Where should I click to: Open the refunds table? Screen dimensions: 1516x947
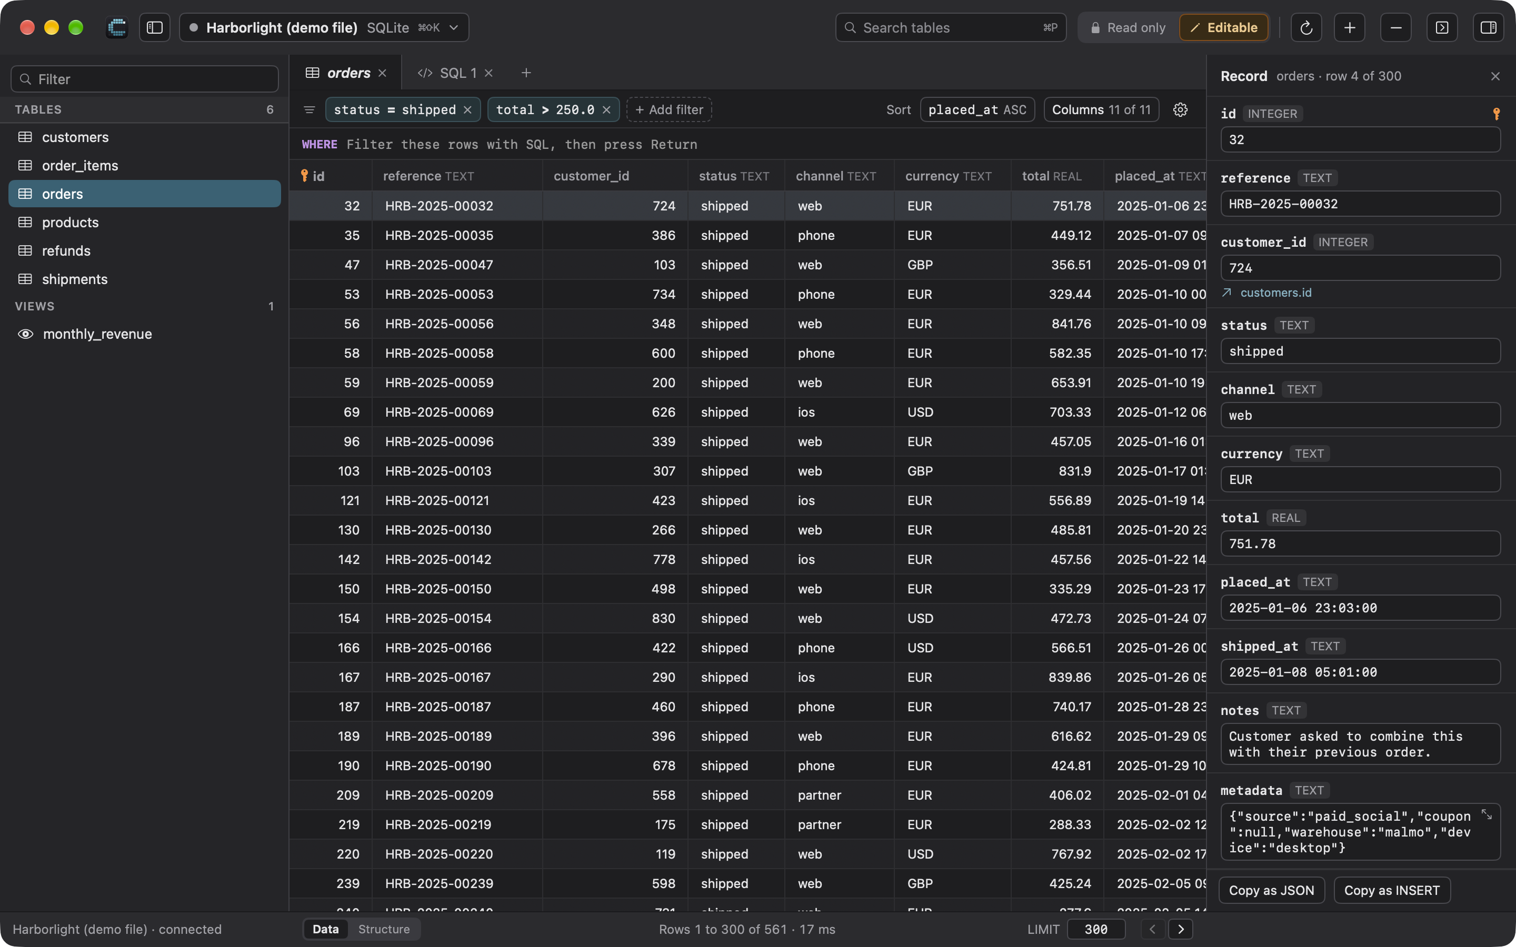point(145,250)
